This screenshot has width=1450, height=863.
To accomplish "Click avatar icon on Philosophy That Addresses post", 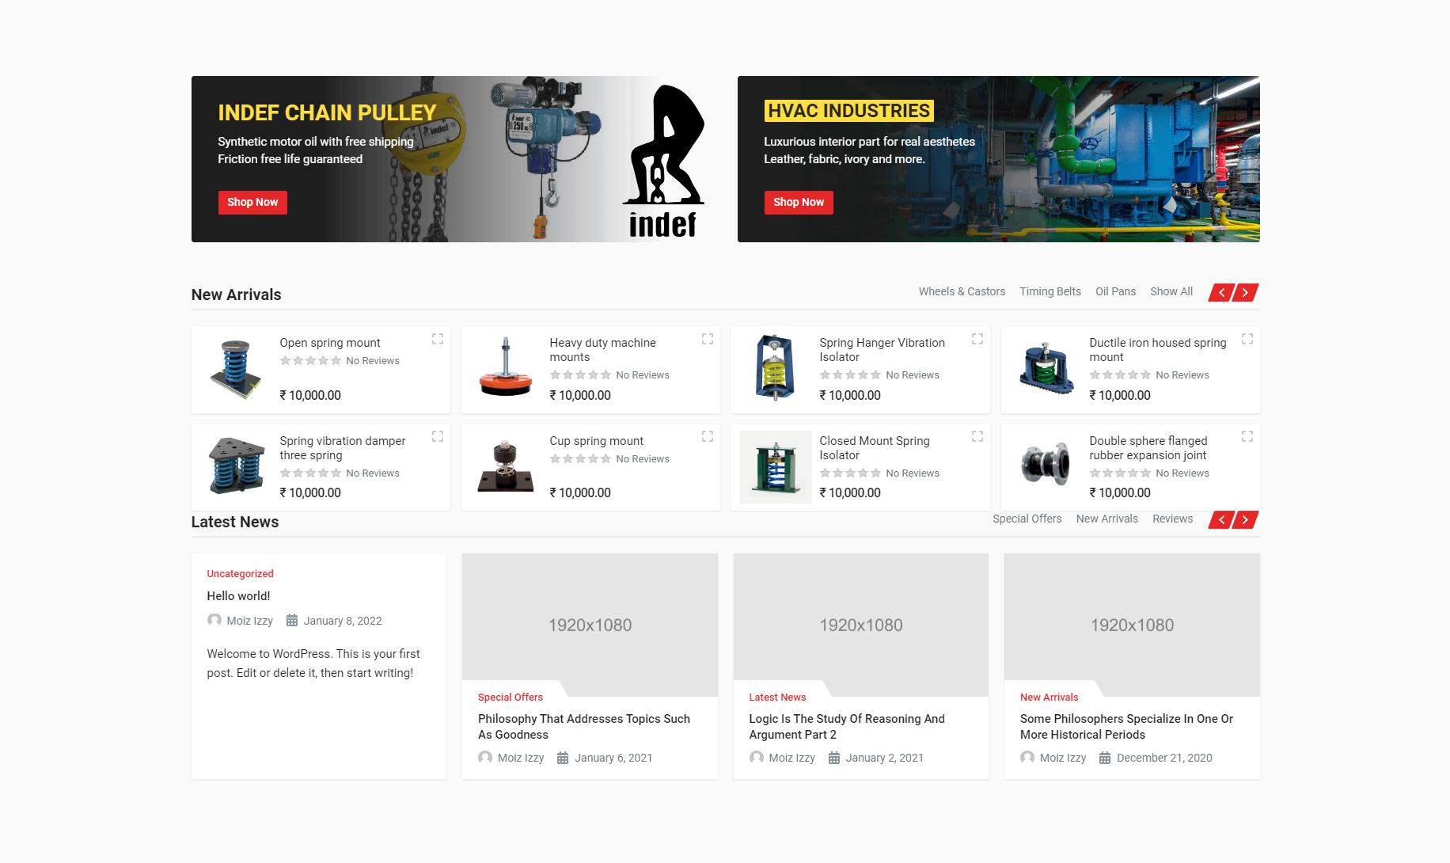I will [x=485, y=758].
